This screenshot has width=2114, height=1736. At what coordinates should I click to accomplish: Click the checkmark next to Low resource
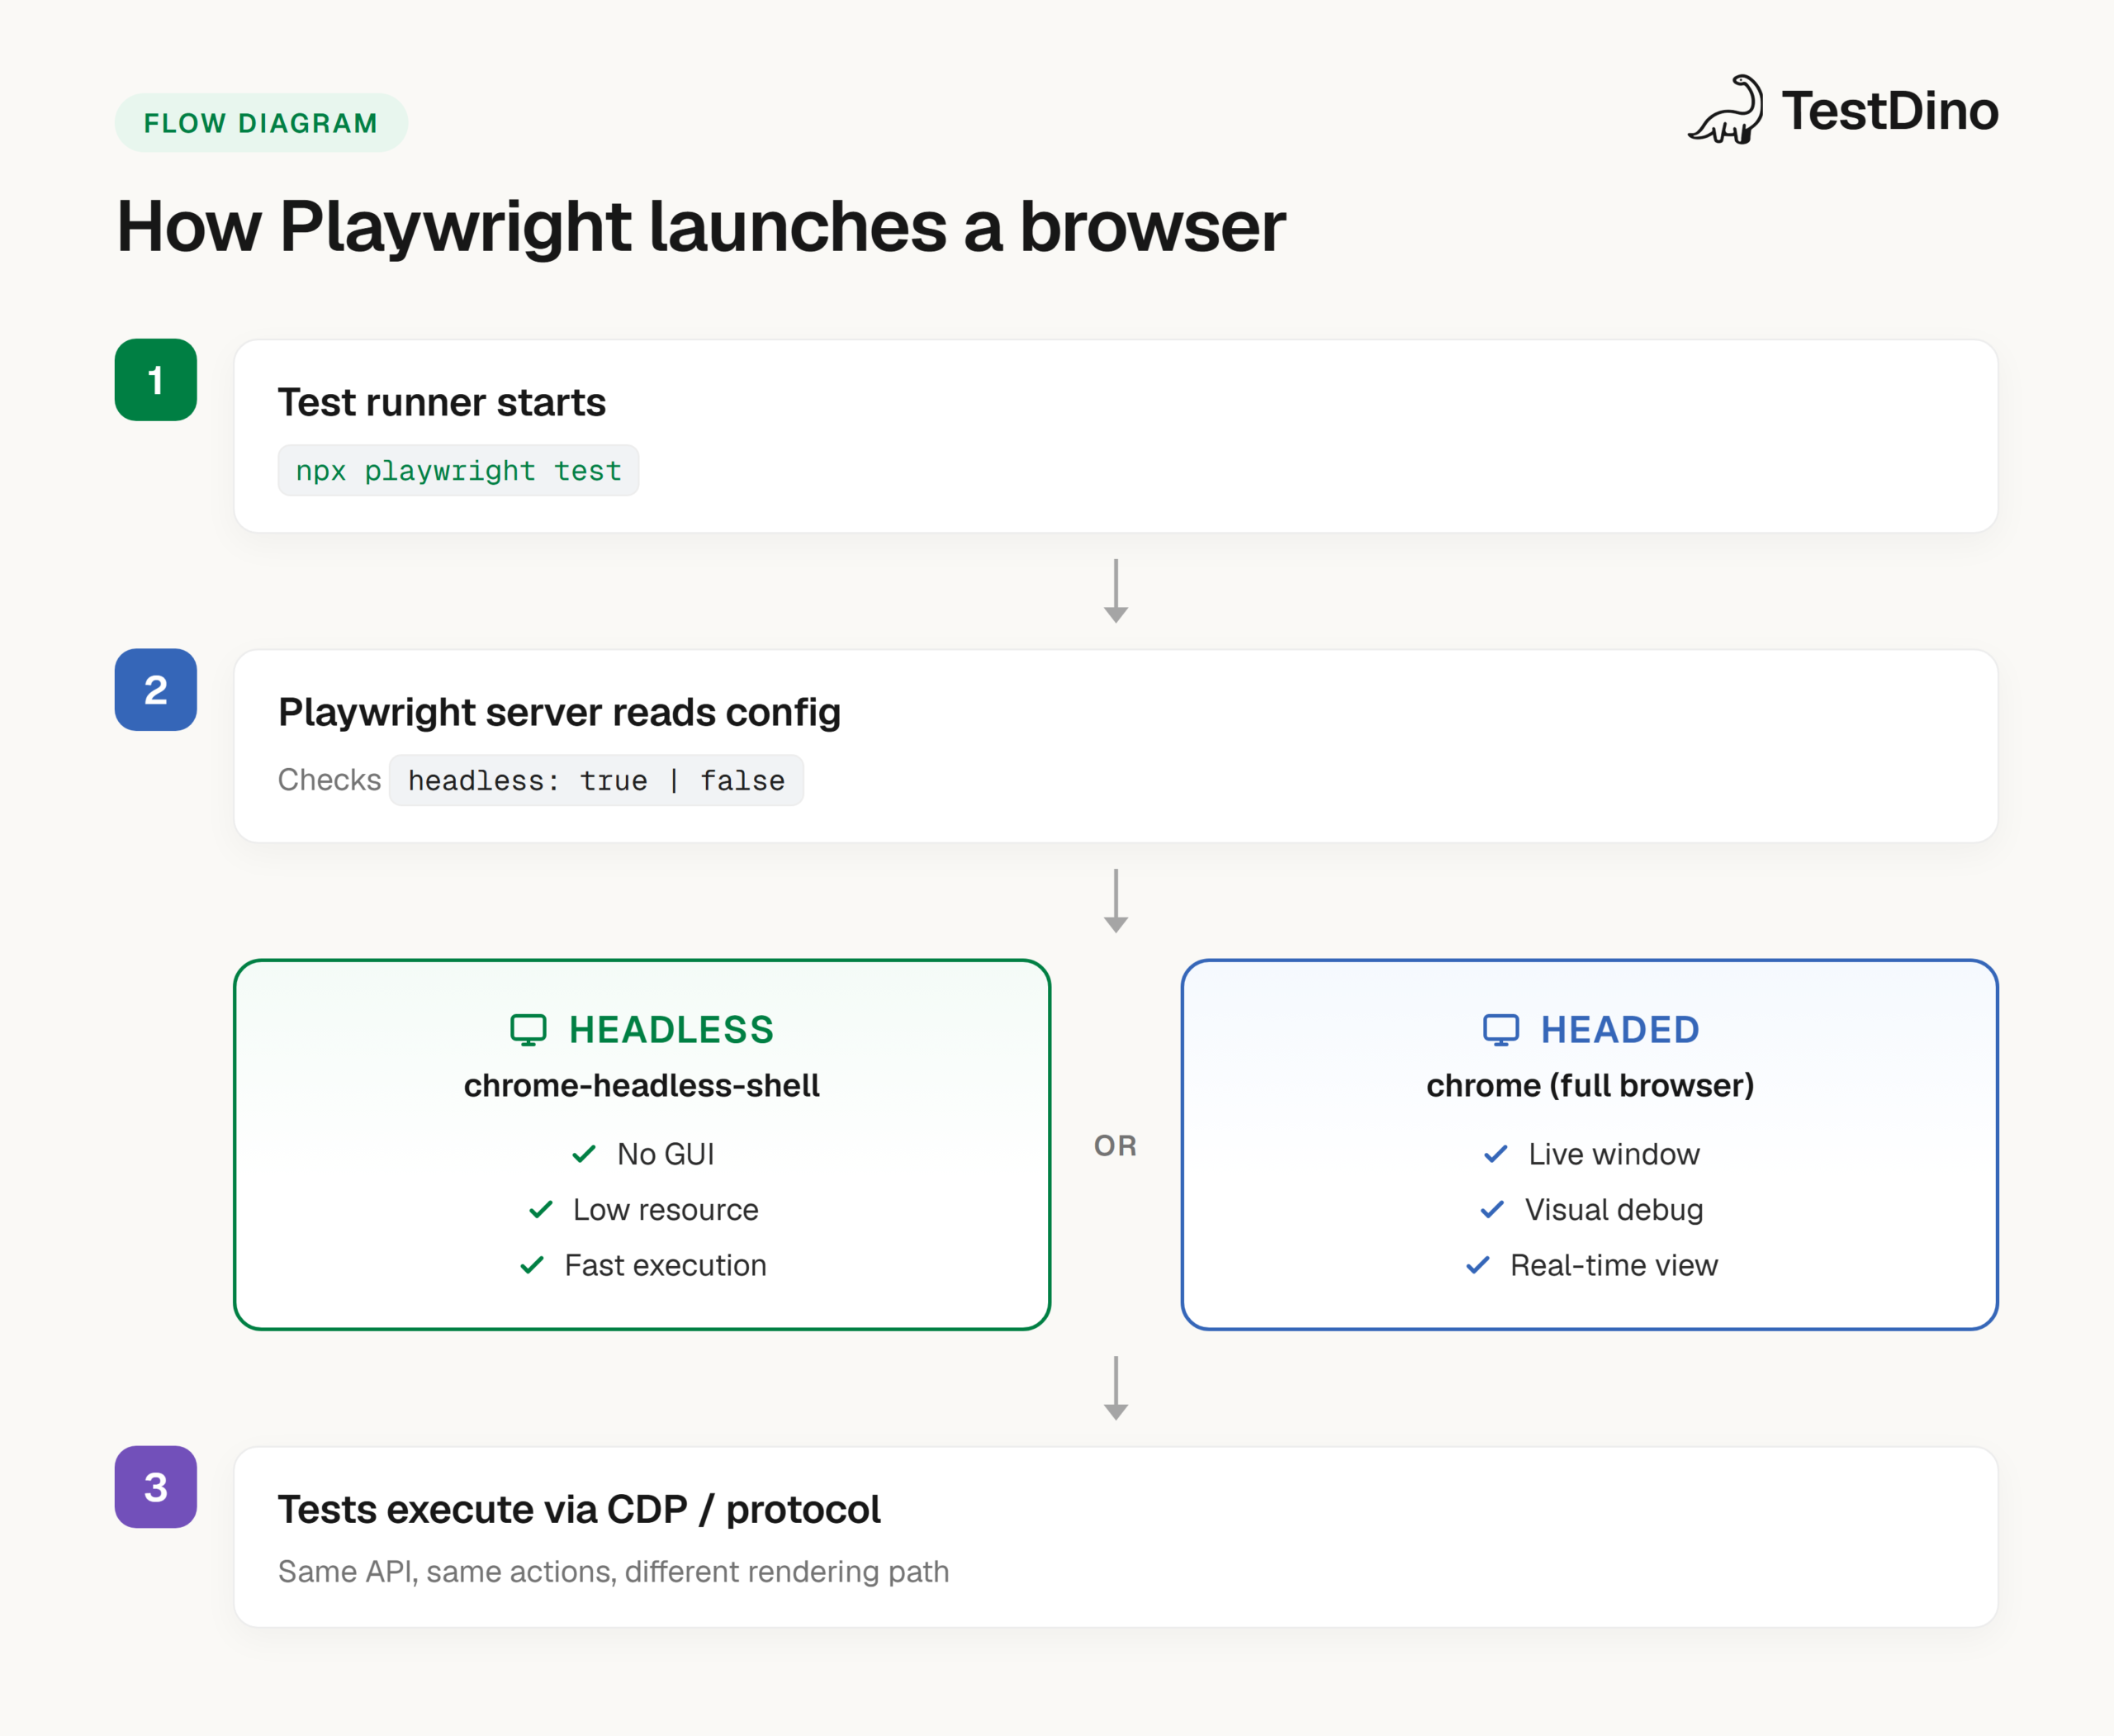(540, 1210)
